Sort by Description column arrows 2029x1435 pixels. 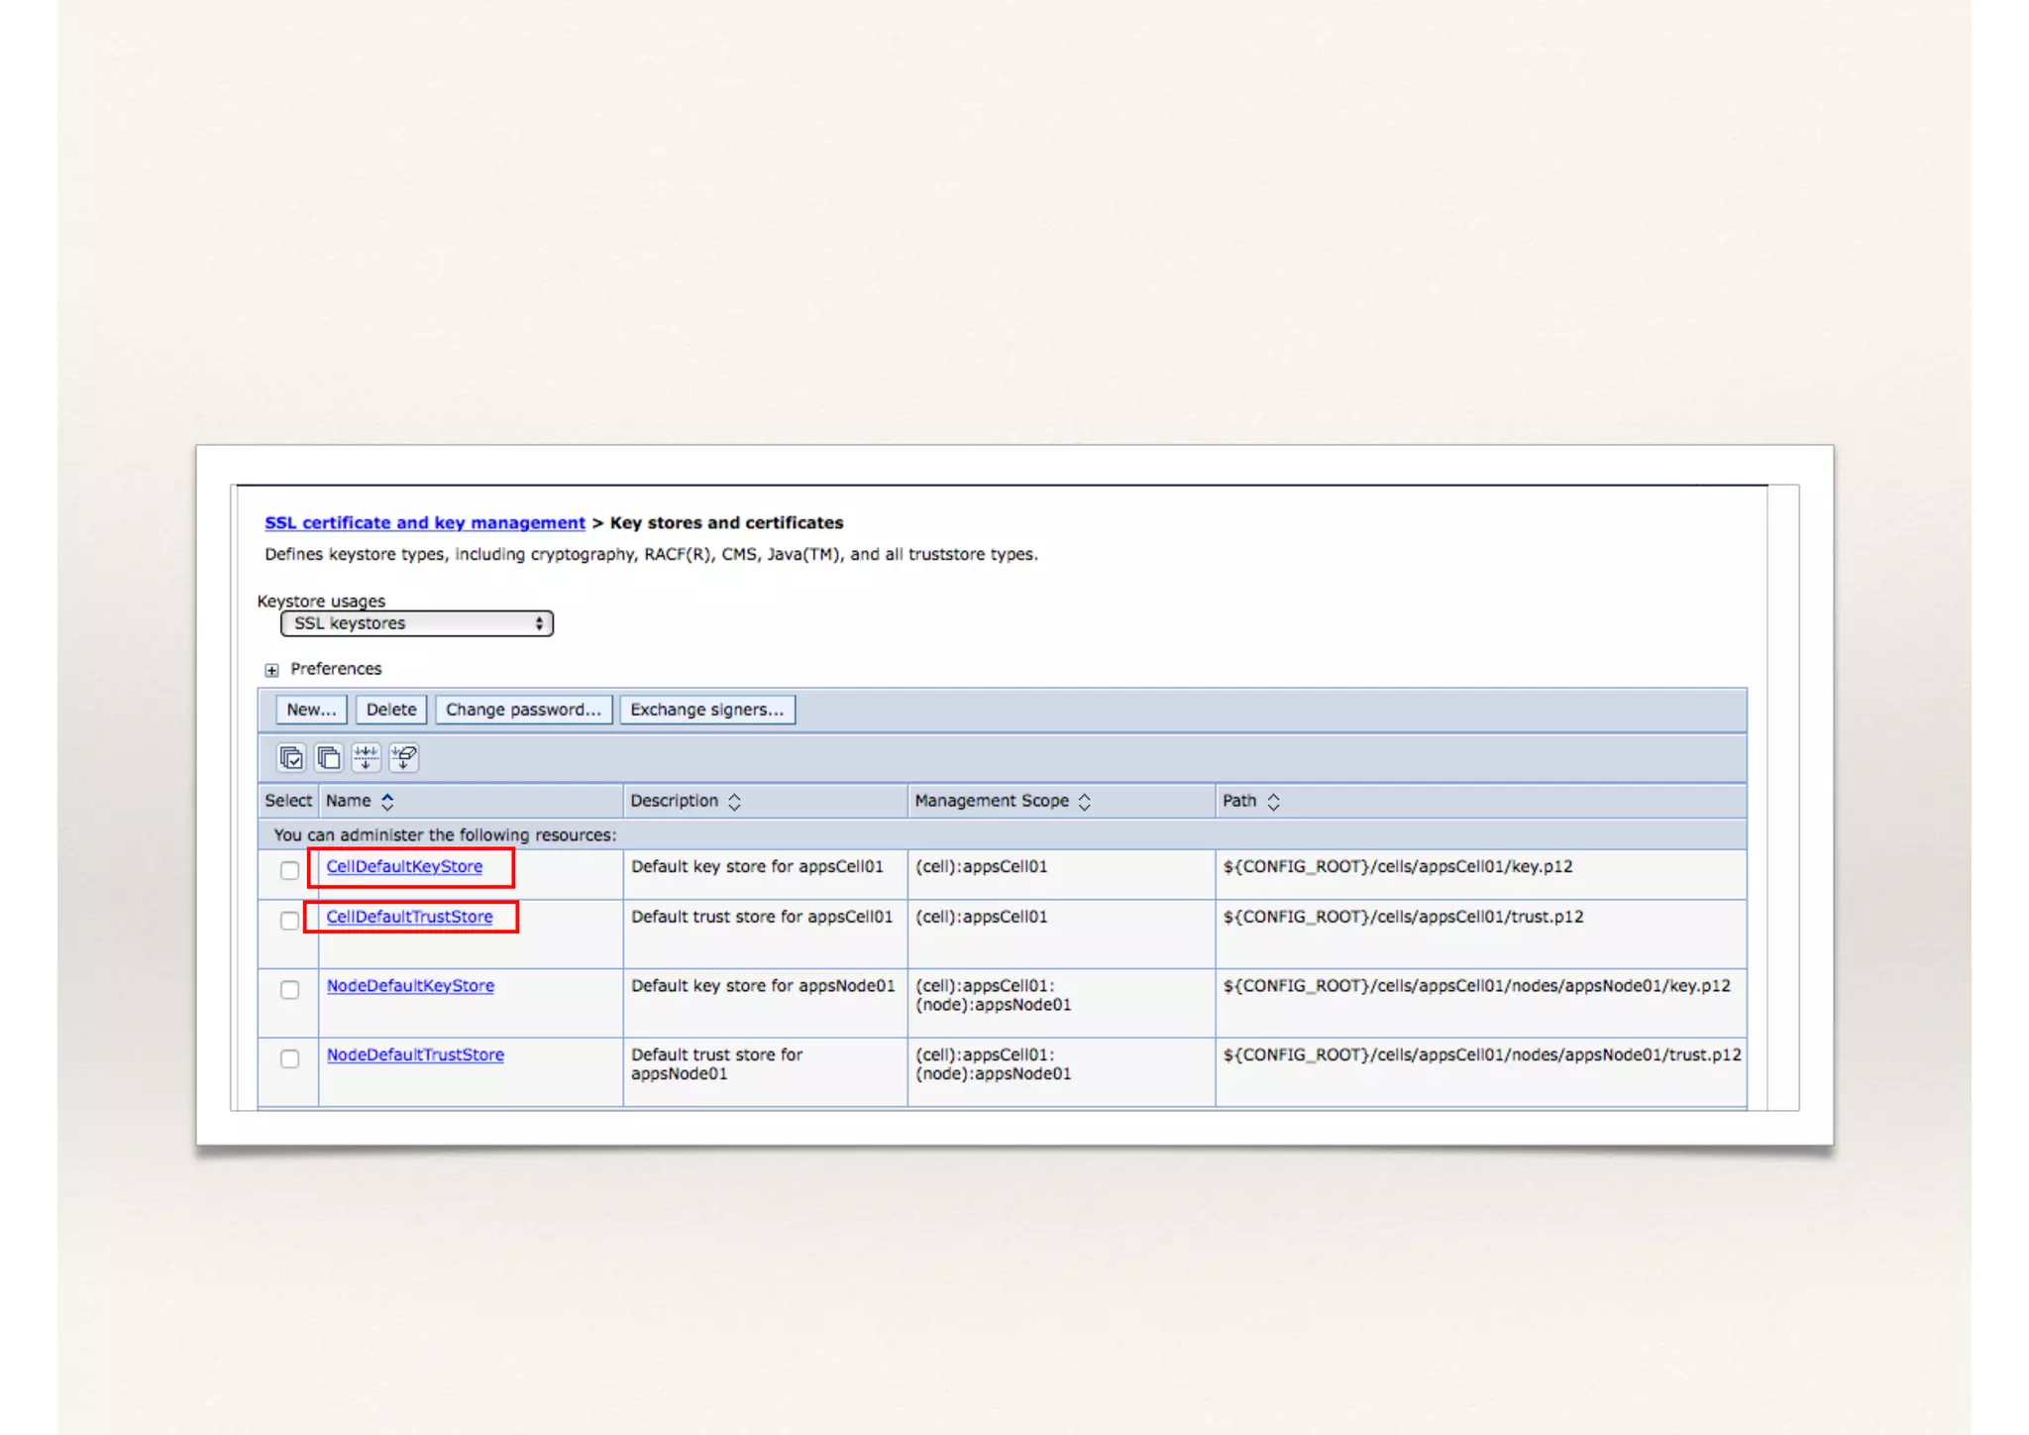point(734,802)
